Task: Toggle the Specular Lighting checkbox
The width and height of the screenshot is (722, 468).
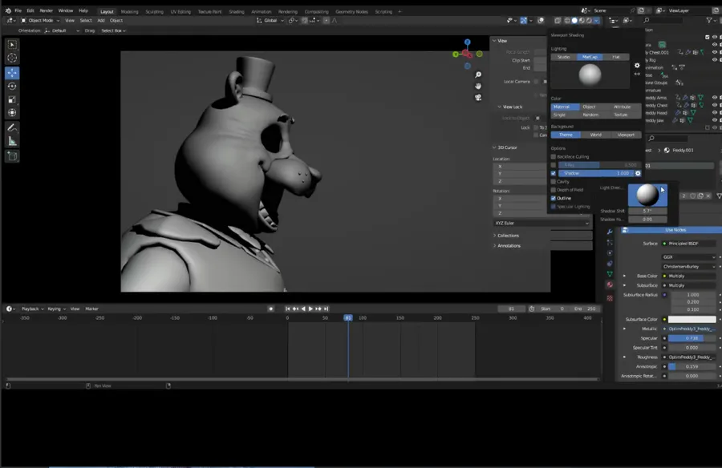Action: point(554,207)
